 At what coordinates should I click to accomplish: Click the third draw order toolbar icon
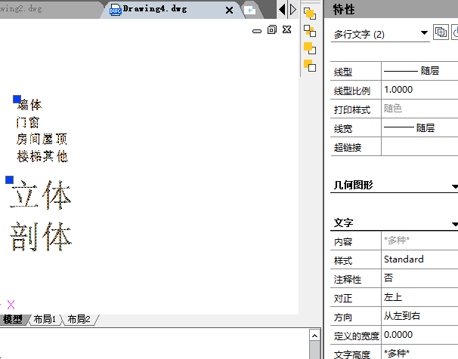click(x=309, y=48)
